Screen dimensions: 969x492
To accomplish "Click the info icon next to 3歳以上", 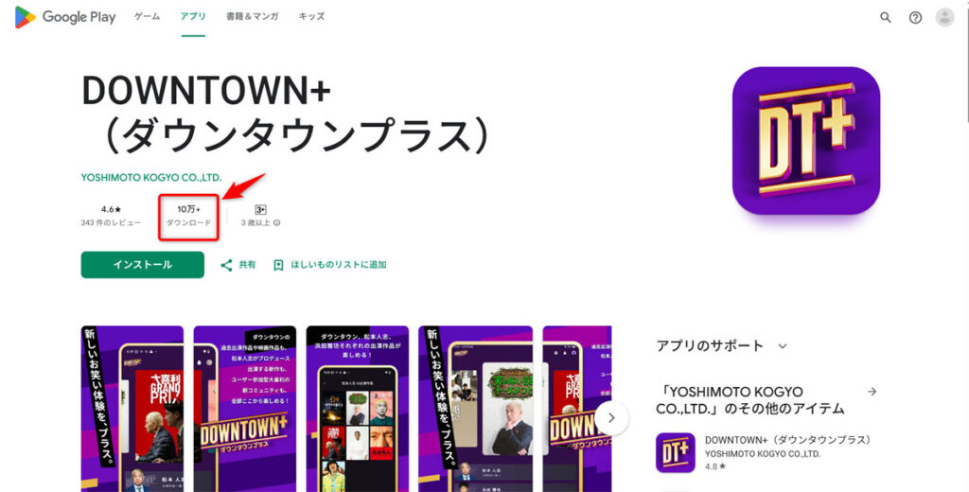I will click(277, 222).
